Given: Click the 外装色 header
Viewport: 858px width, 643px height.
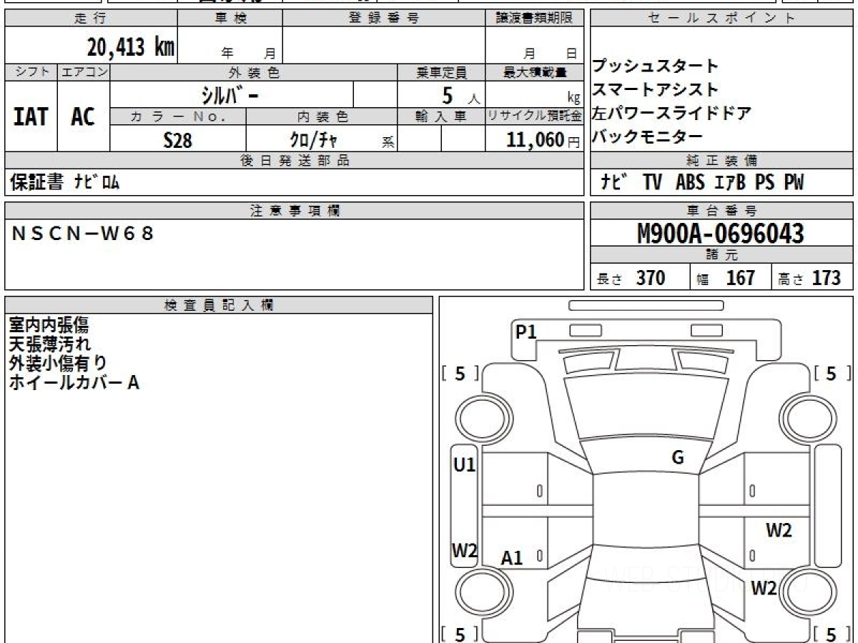Looking at the screenshot, I should coord(253,72).
